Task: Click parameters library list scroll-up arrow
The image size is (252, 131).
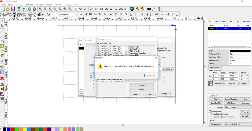Action: click(x=126, y=47)
